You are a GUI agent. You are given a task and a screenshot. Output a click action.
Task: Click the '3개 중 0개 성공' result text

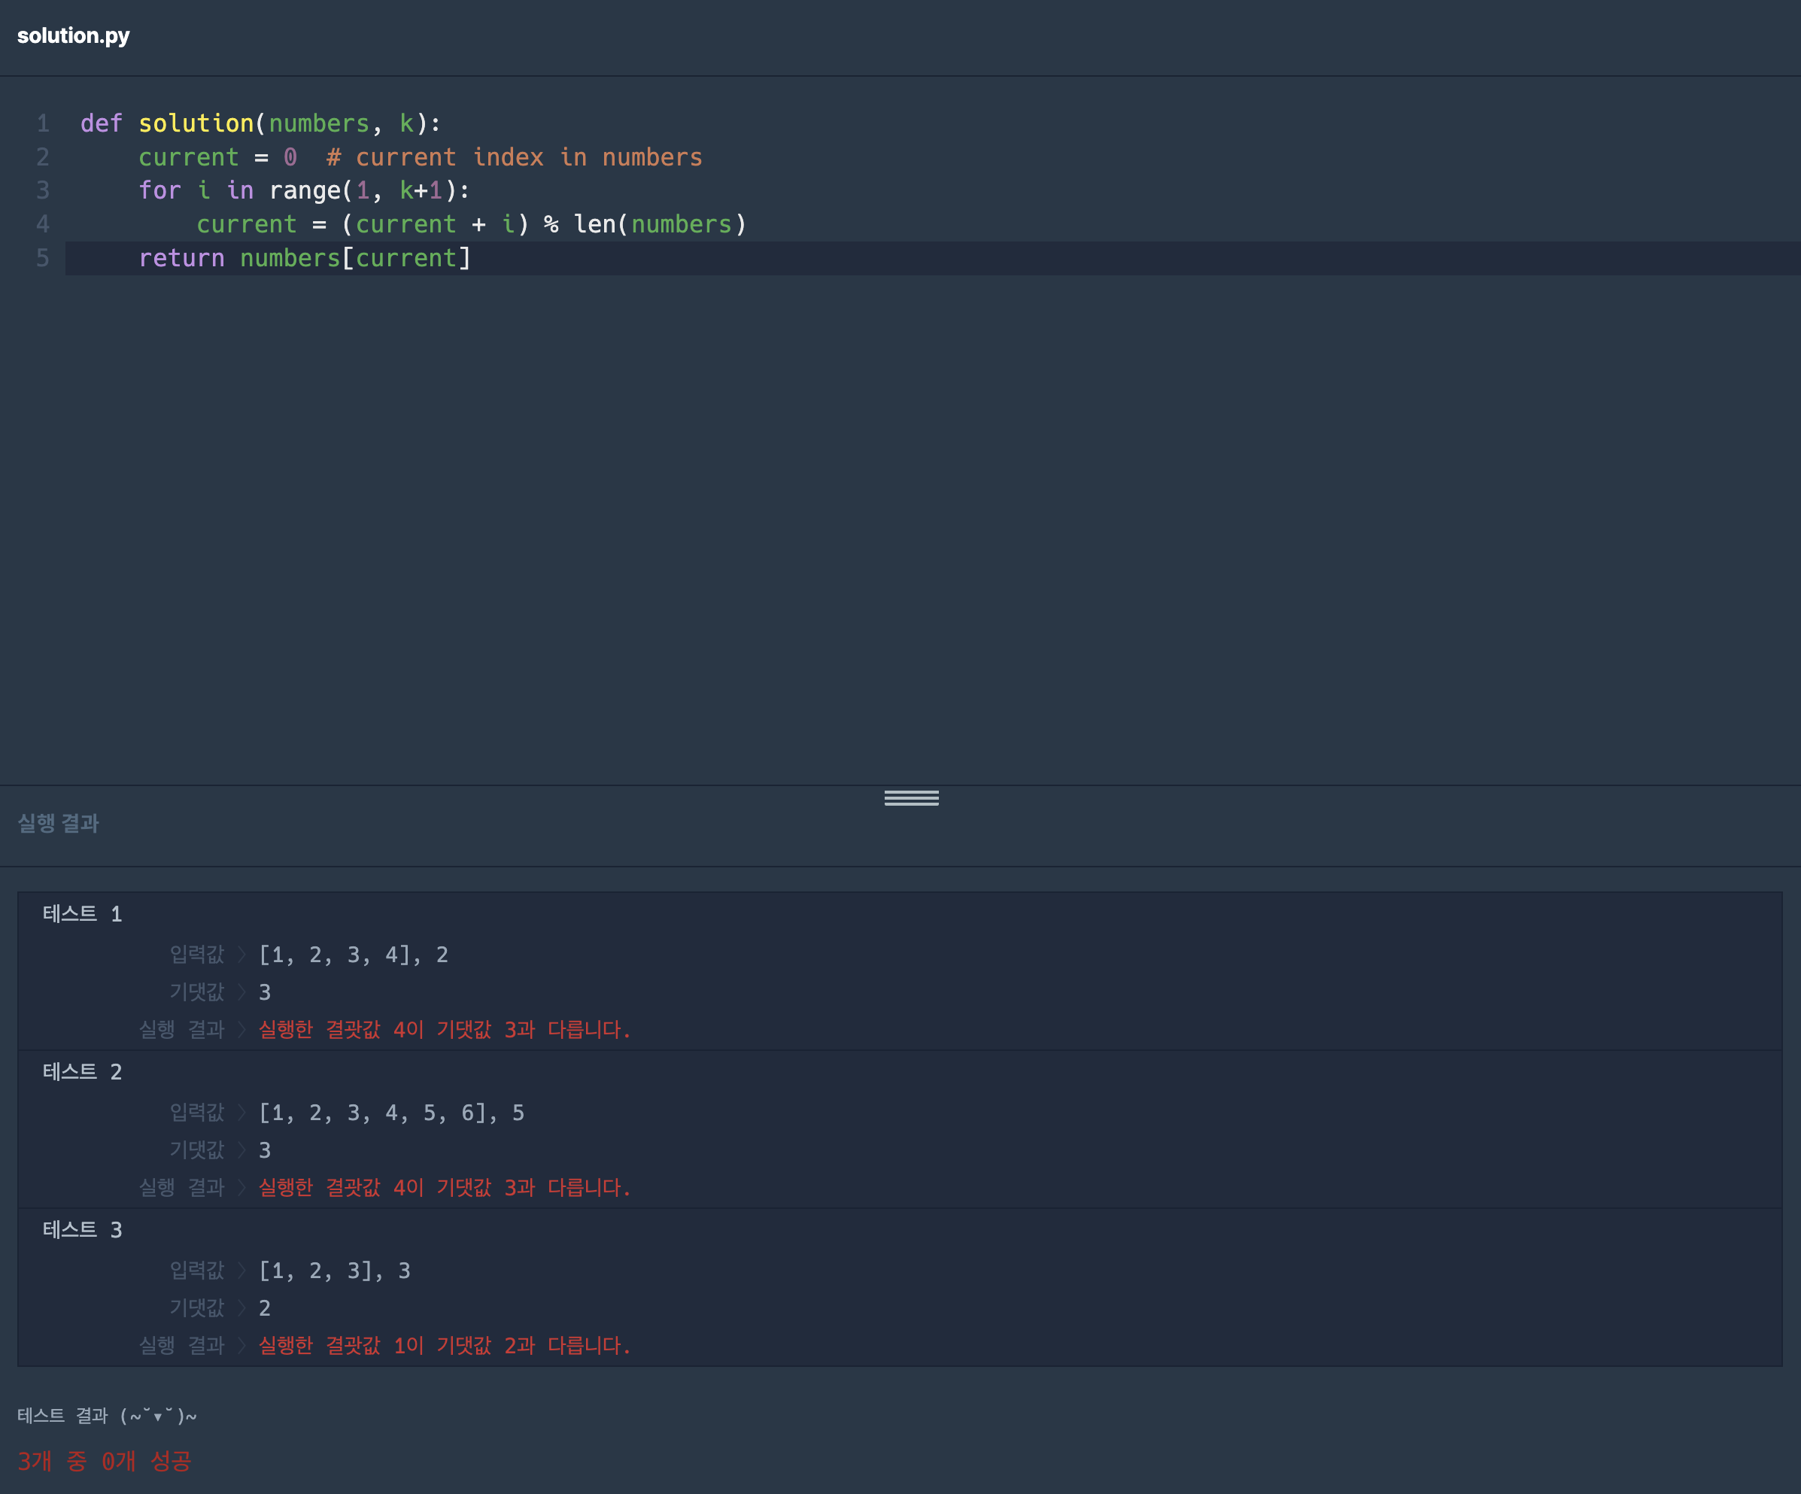105,1462
